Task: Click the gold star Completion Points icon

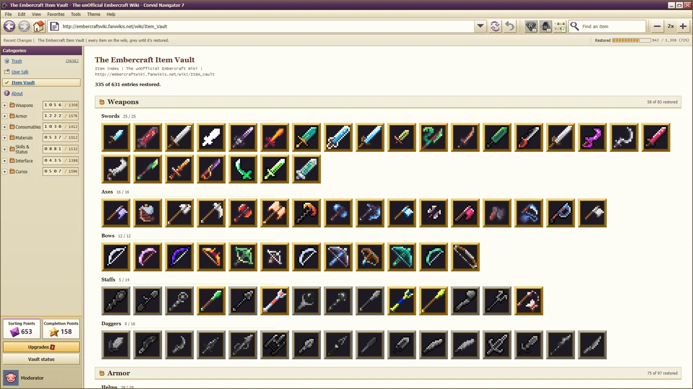Action: [54, 331]
